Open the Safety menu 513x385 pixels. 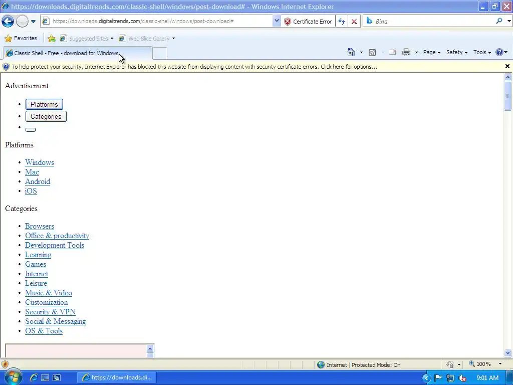coord(457,52)
